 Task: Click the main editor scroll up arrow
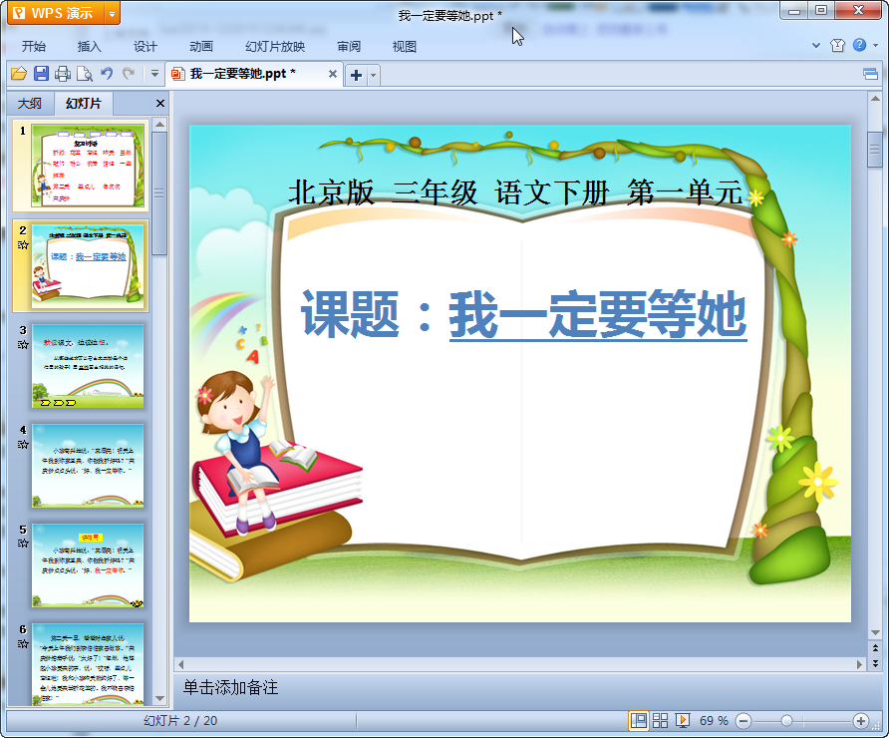point(875,99)
